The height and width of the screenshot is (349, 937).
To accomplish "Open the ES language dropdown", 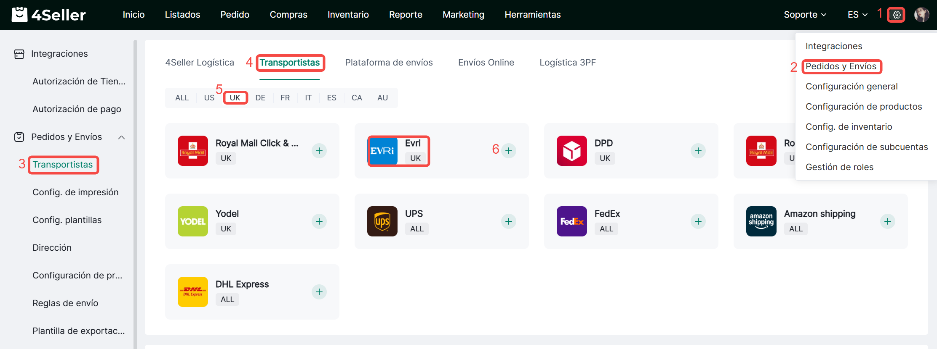I will [x=857, y=15].
